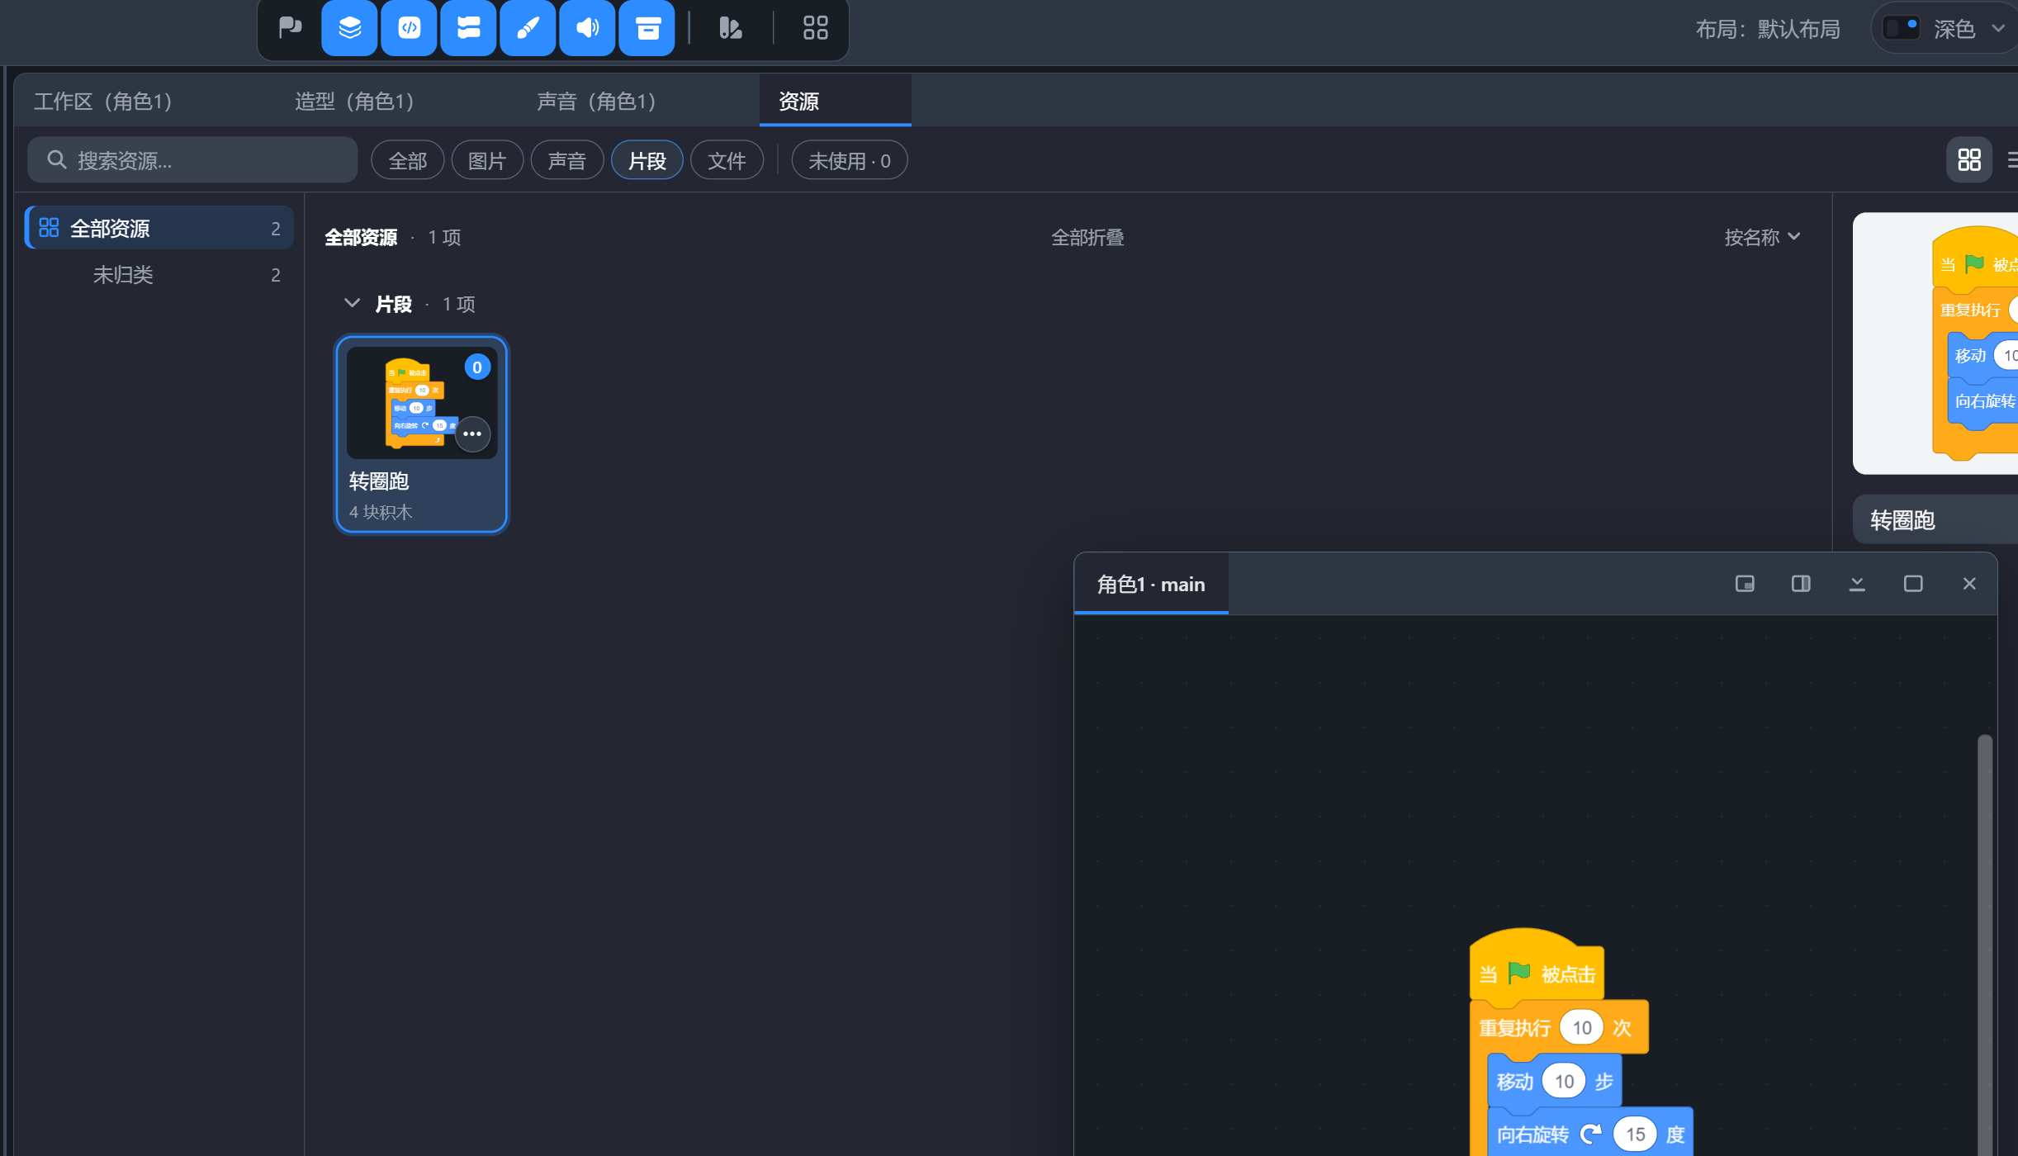Open the 深色 theme dropdown
Viewport: 2018px width, 1156px height.
(1945, 29)
